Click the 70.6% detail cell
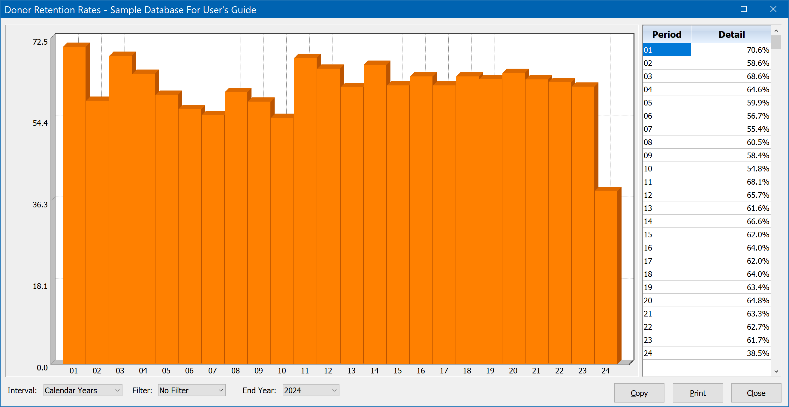This screenshot has width=789, height=407. (x=731, y=50)
